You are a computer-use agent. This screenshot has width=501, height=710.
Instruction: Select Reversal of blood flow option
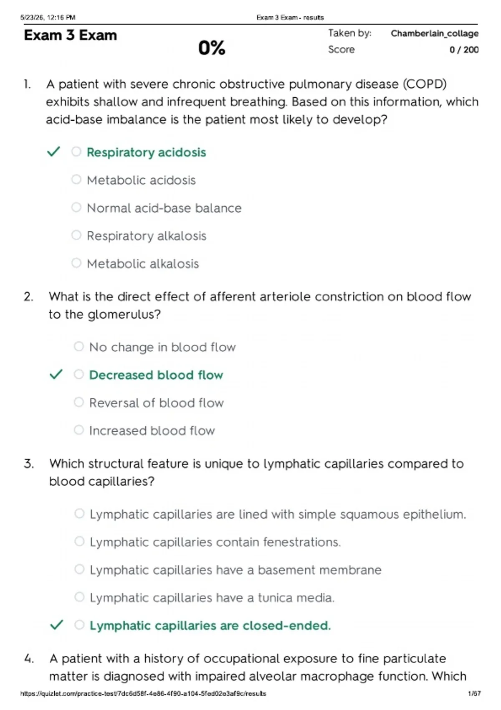[79, 402]
